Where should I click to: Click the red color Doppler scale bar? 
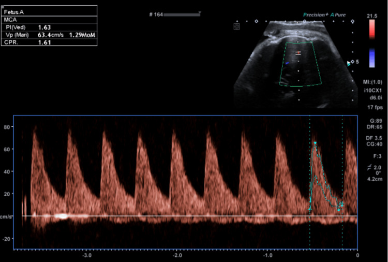coord(371,29)
